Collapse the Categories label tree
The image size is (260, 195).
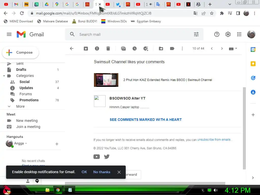(4, 76)
